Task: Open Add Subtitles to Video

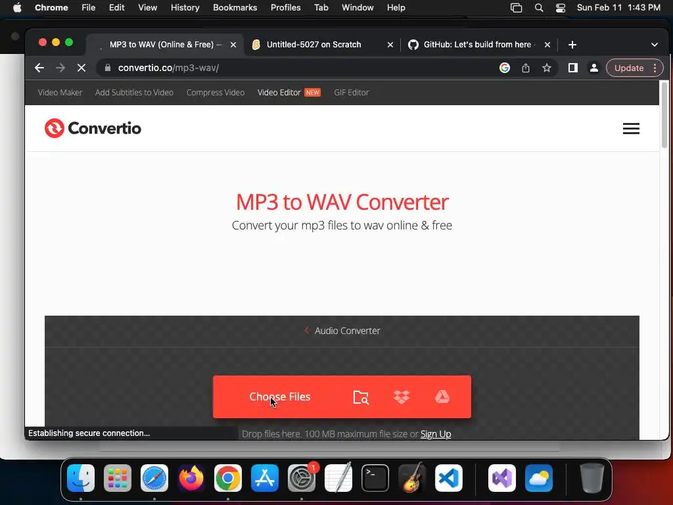Action: pyautogui.click(x=134, y=92)
